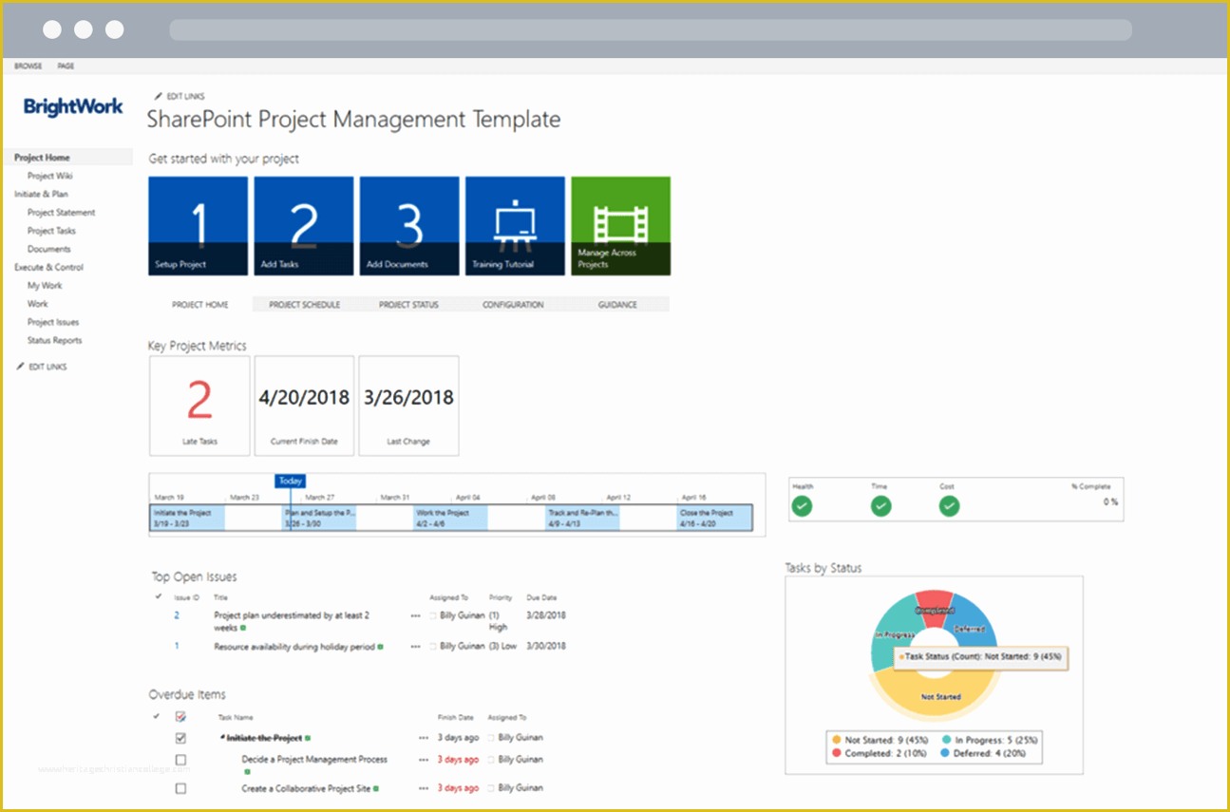Switch to the Project Schedule tab
Screen dimensions: 1230x812
[x=305, y=305]
